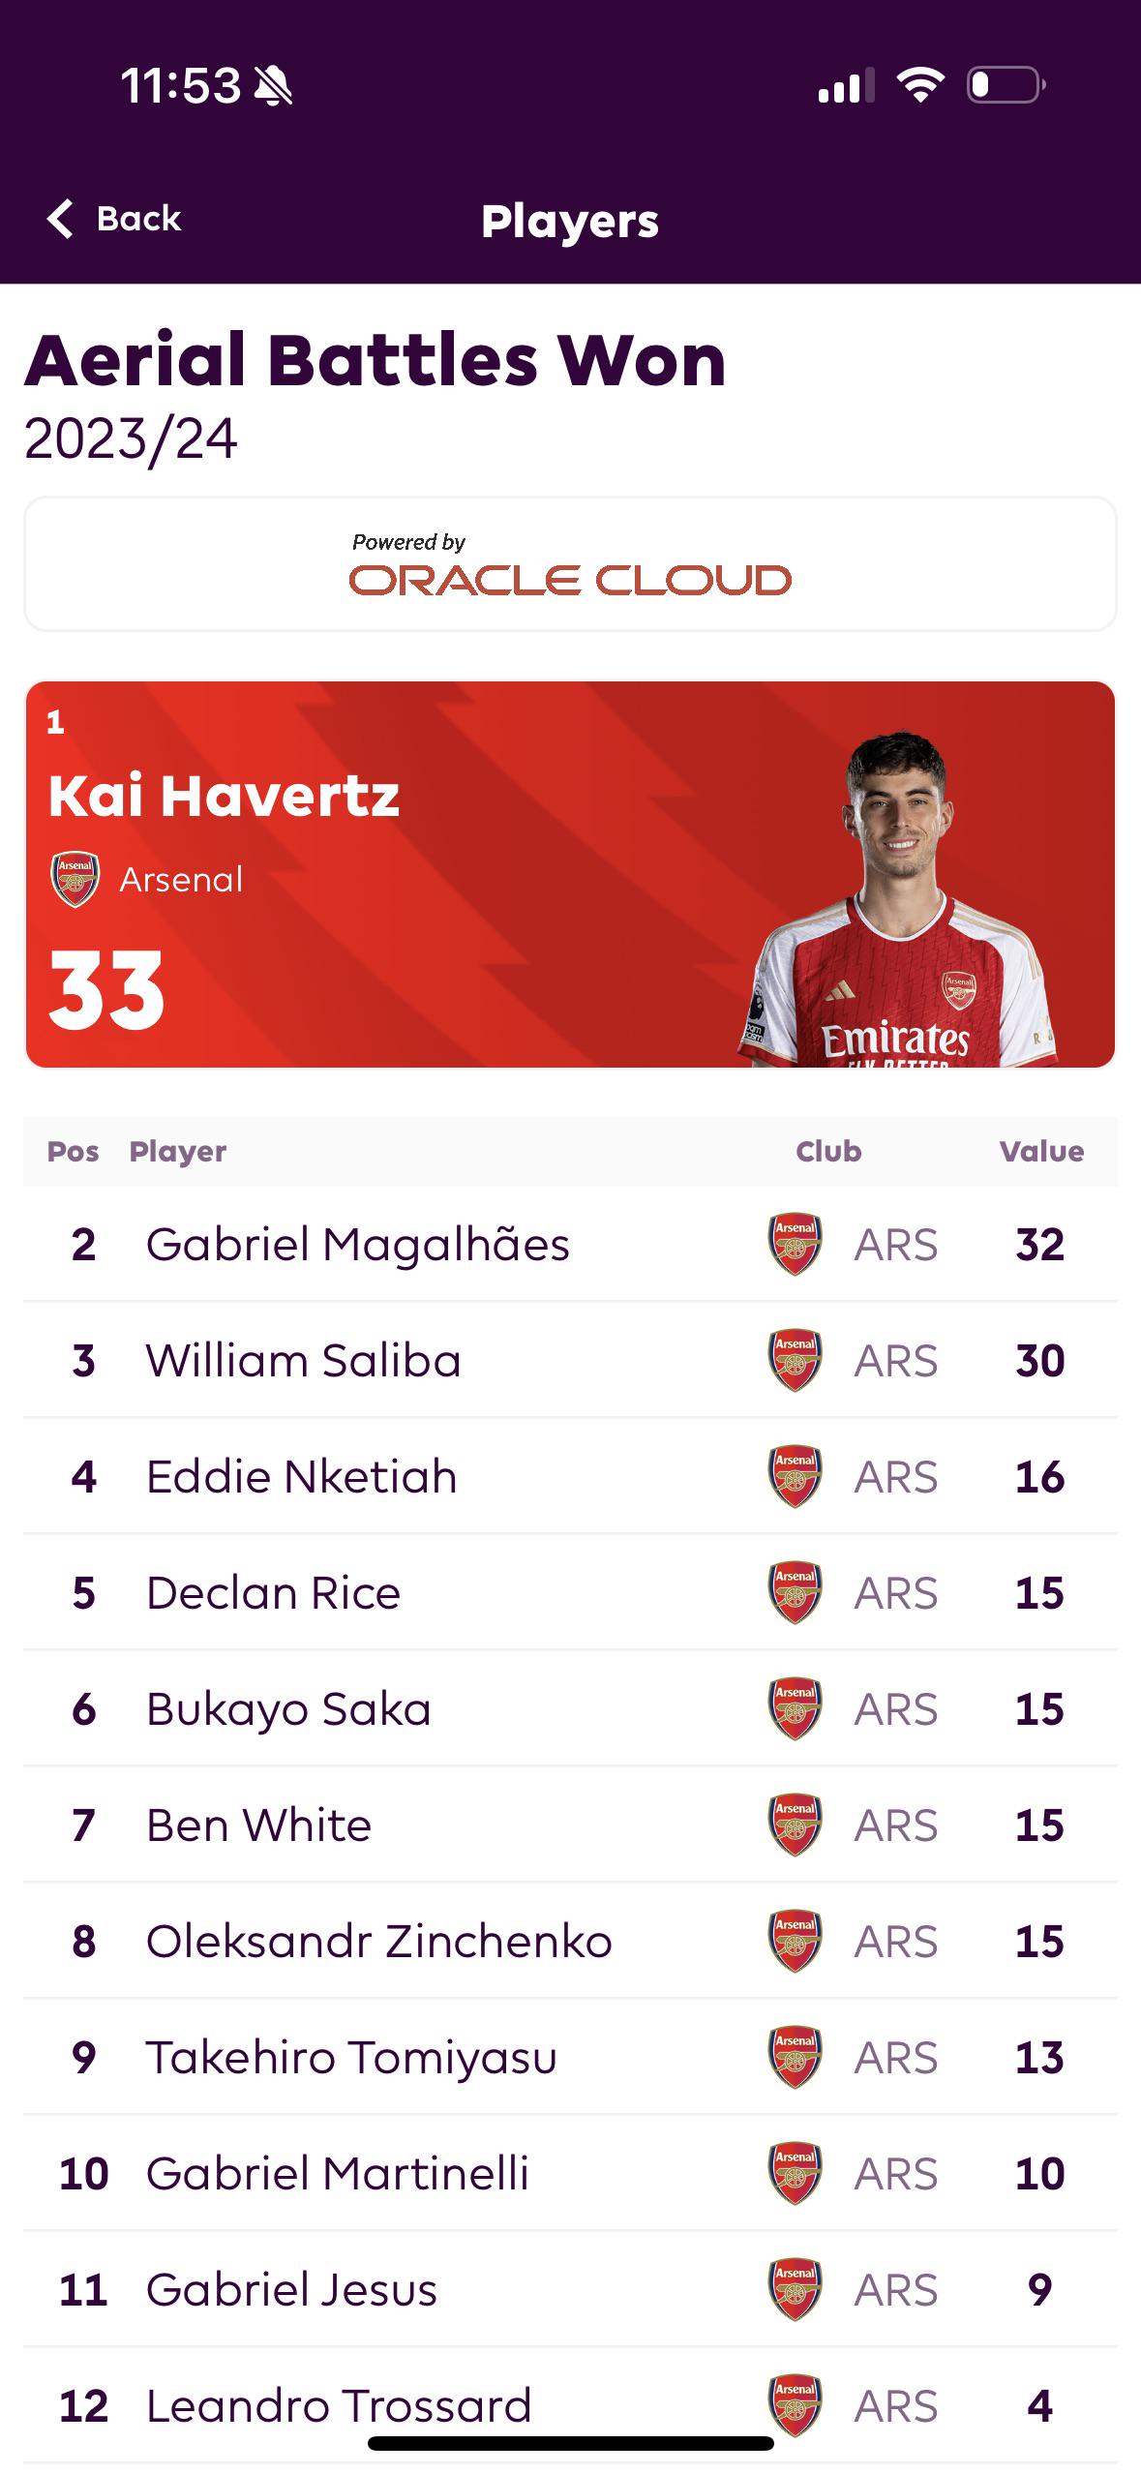
Task: Tap the Back chevron arrow icon
Action: [x=60, y=219]
